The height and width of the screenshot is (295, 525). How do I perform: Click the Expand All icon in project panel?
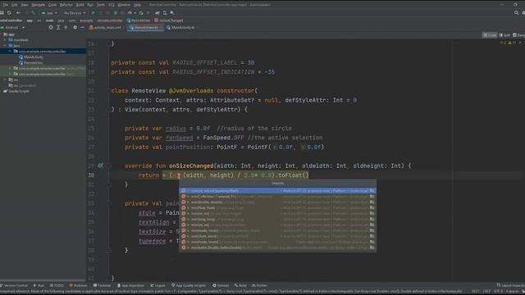58,27
